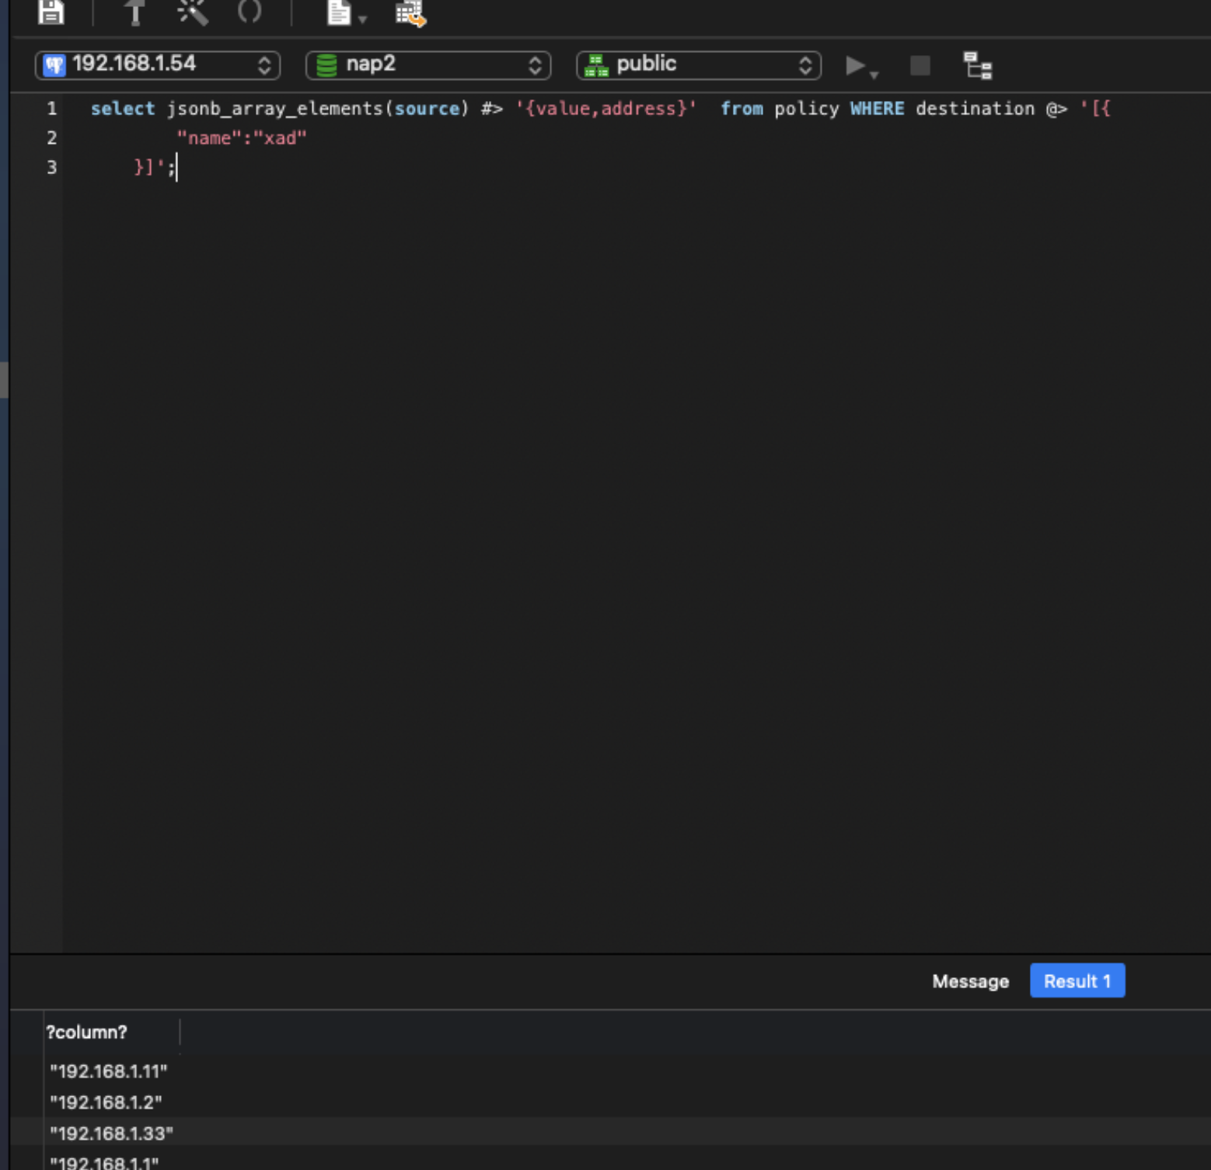This screenshot has height=1170, width=1211.
Task: Click the from keyword in the query
Action: coord(742,109)
